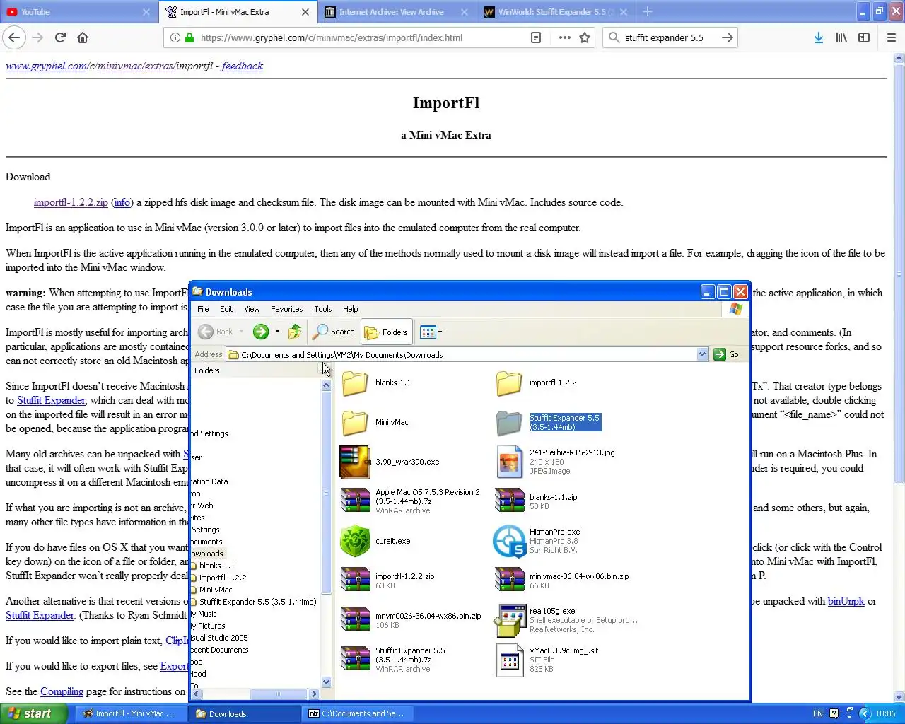Switch to Internet Archive: View Archive tab
Screen dimensions: 905x724
click(x=395, y=11)
